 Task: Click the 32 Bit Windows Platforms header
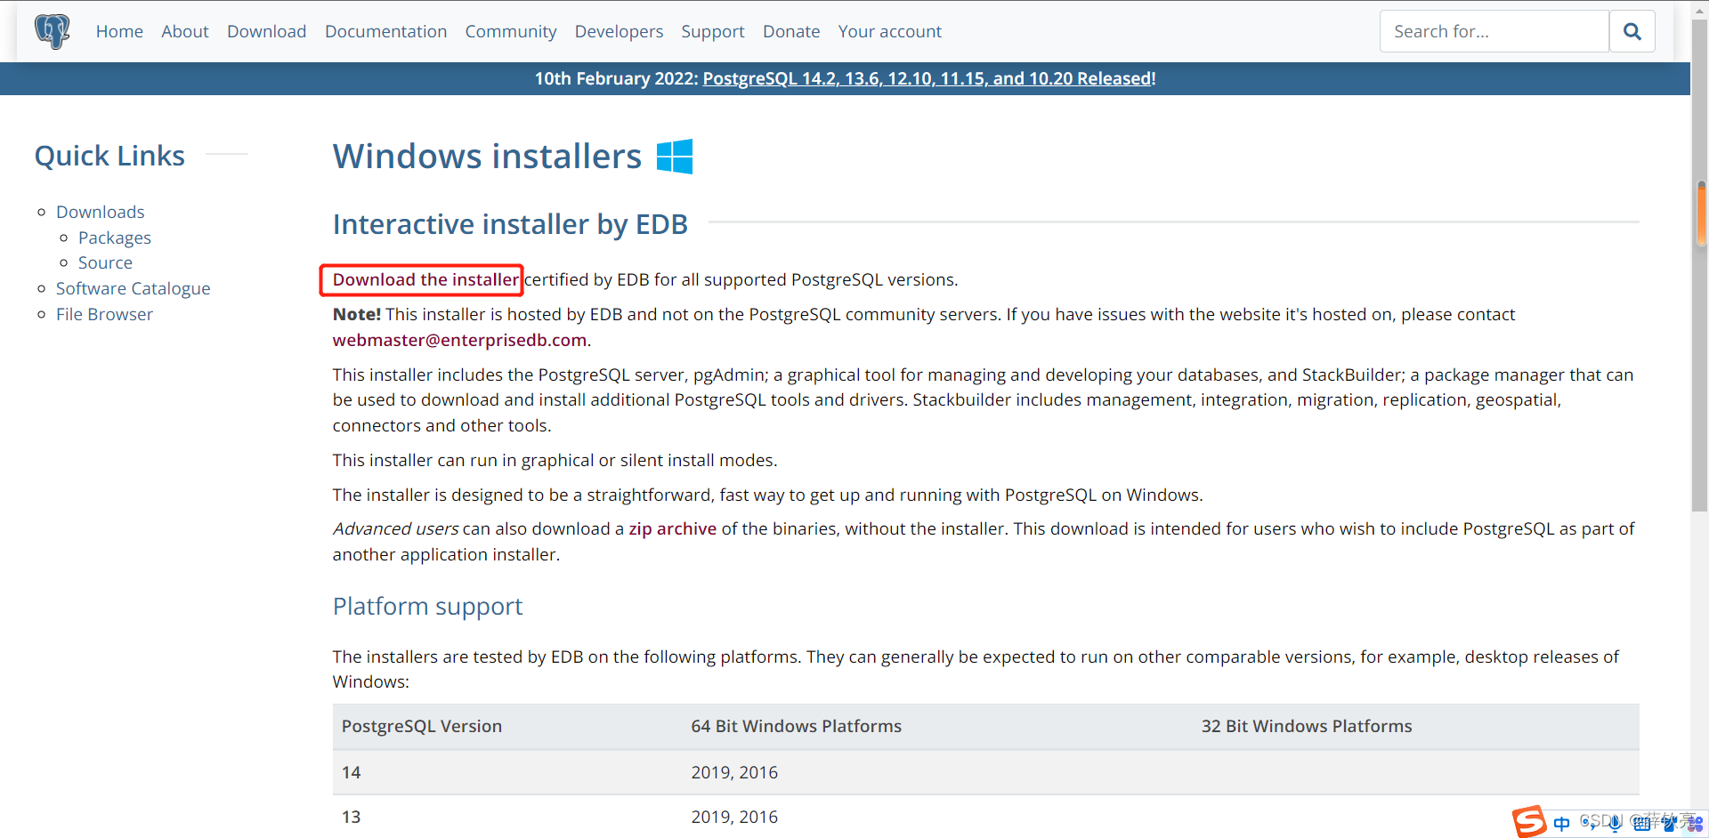tap(1307, 726)
